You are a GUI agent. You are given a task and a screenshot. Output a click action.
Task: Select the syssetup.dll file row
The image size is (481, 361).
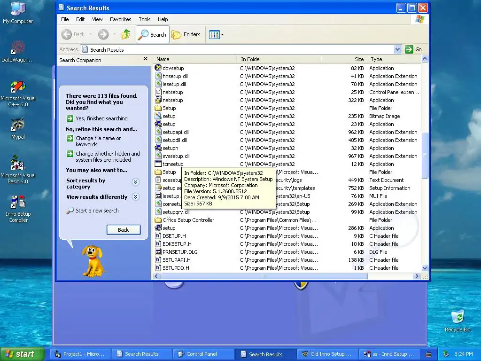click(287, 156)
